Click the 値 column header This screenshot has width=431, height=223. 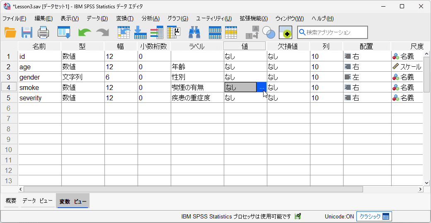click(245, 46)
